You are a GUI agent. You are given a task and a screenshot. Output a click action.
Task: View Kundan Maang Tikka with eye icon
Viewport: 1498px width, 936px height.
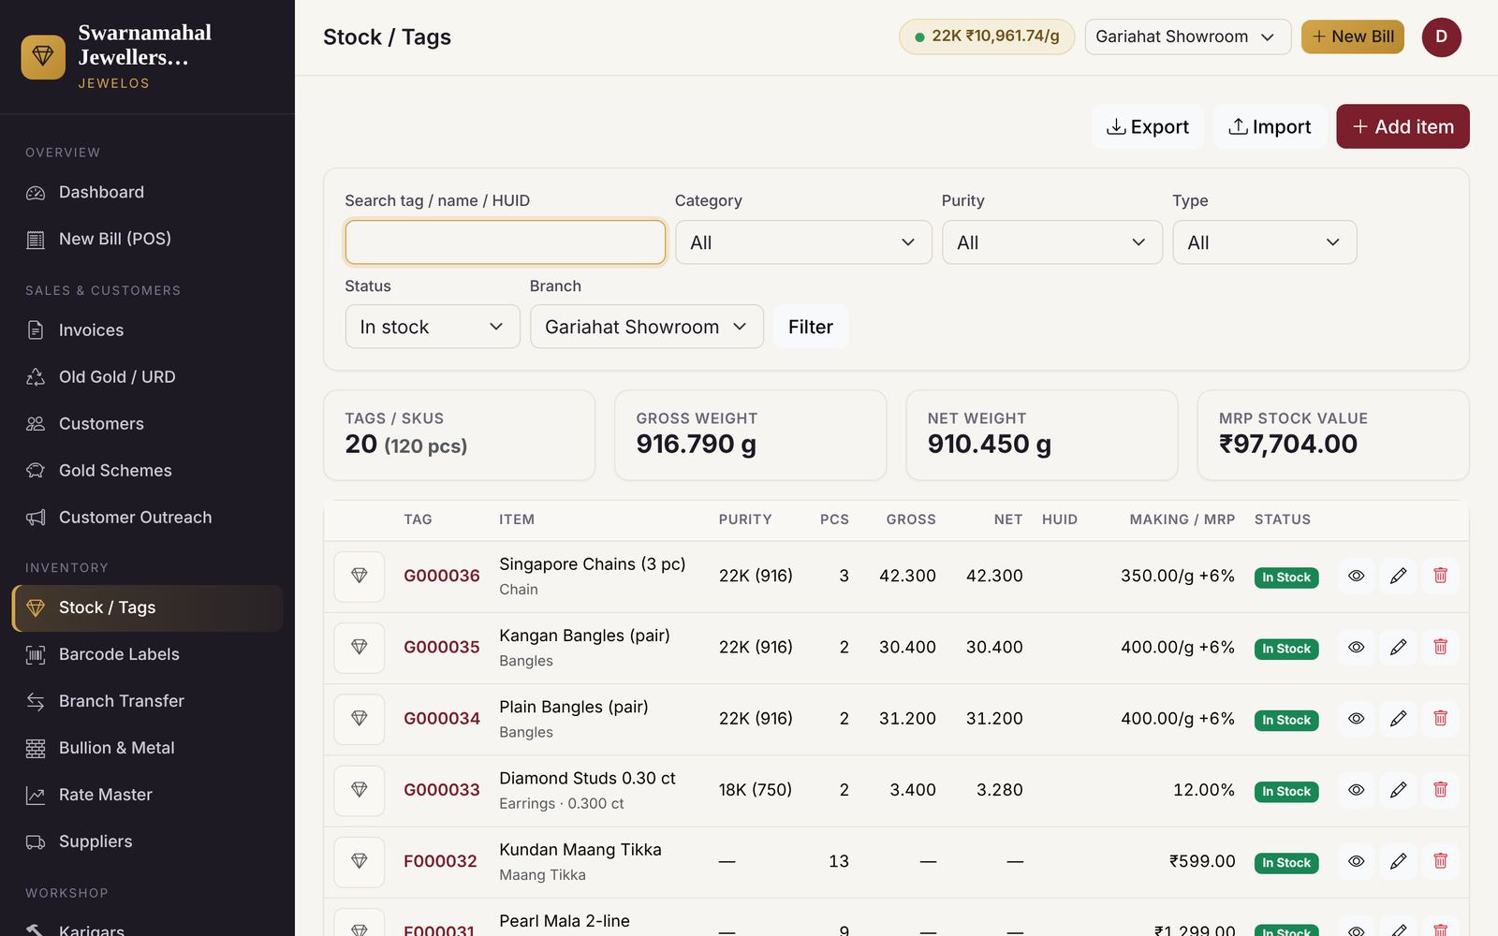coord(1356,861)
